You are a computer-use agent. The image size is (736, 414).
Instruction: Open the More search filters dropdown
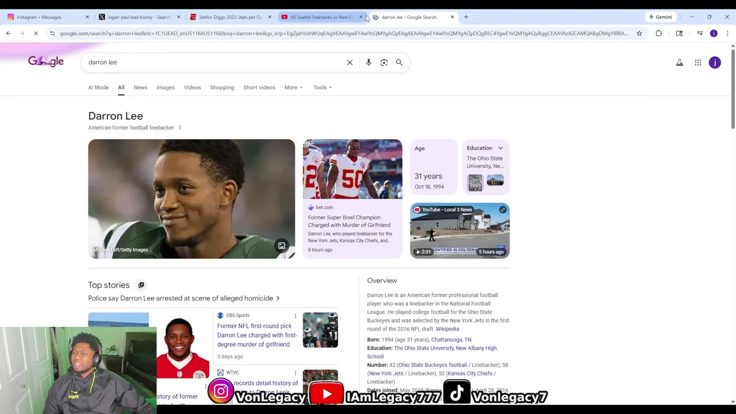pos(293,87)
